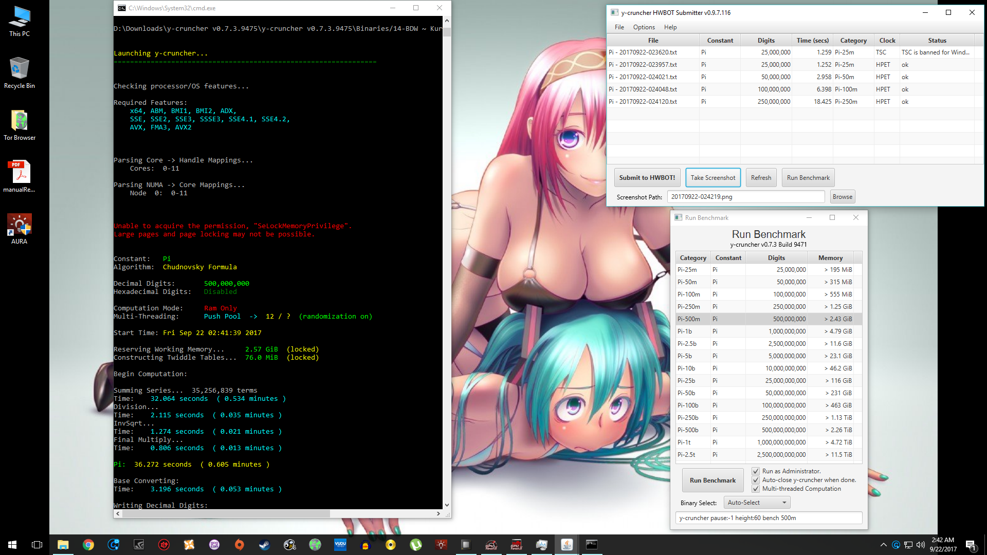The width and height of the screenshot is (987, 555).
Task: Open File Explorer from taskbar
Action: coord(63,545)
